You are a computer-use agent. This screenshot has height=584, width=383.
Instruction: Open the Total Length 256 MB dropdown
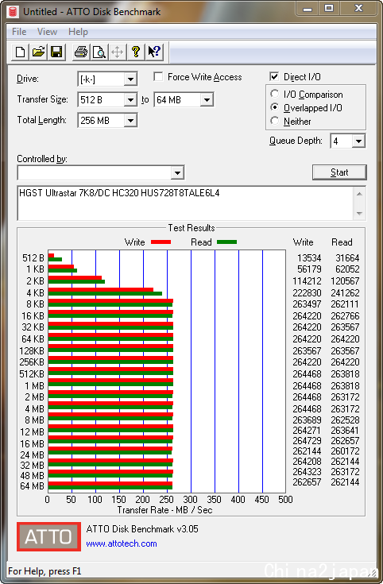[x=130, y=120]
